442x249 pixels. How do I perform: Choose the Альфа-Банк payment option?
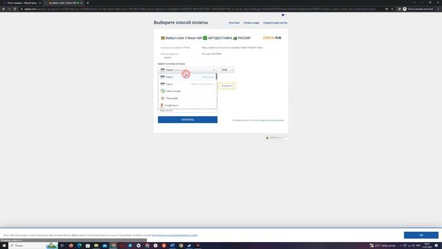187,105
